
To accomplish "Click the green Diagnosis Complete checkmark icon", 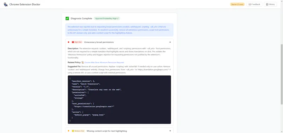I will 67,19.
